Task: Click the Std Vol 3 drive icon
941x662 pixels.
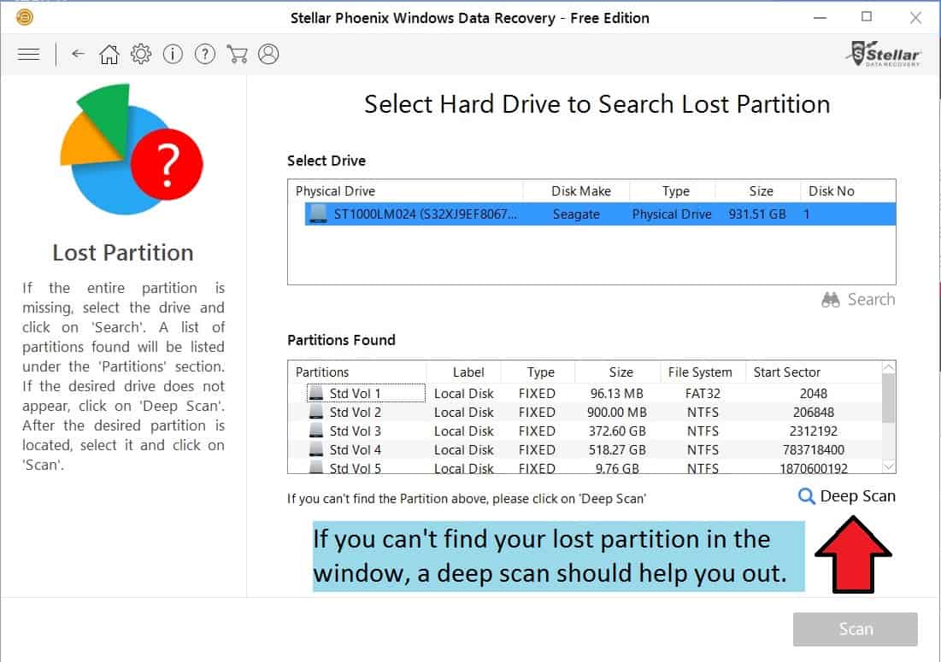Action: coord(315,431)
